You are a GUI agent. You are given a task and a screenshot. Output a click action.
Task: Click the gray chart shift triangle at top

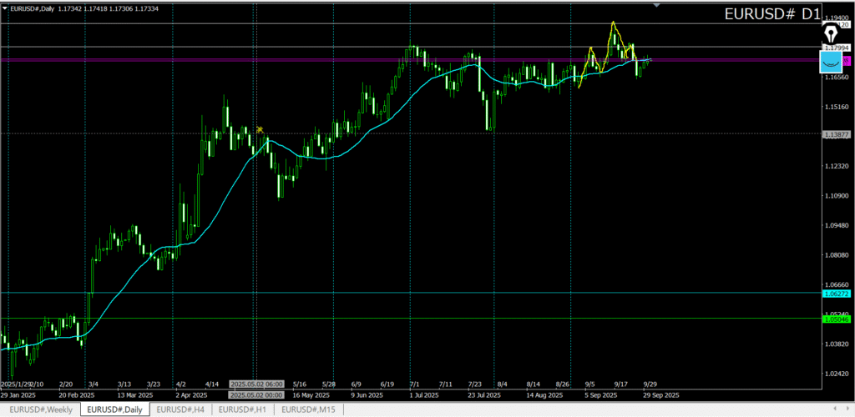[656, 5]
